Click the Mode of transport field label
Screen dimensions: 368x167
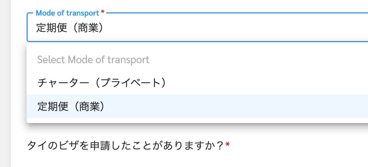coord(67,13)
